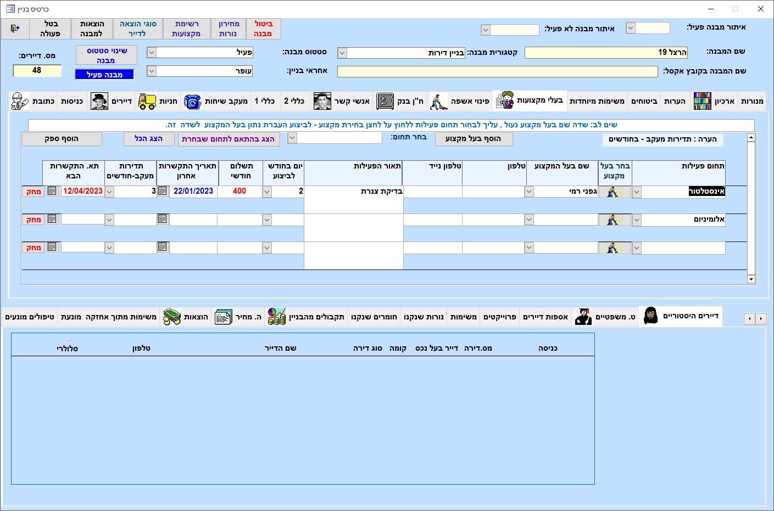The width and height of the screenshot is (774, 511).
Task: Click professional picker icon in אינסטלטור row
Action: 615,192
